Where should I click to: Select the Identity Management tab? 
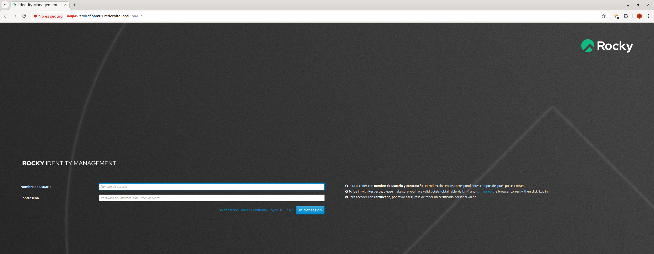pyautogui.click(x=38, y=5)
